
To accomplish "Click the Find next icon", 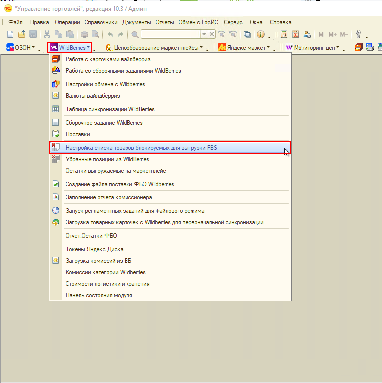I will 222,34.
